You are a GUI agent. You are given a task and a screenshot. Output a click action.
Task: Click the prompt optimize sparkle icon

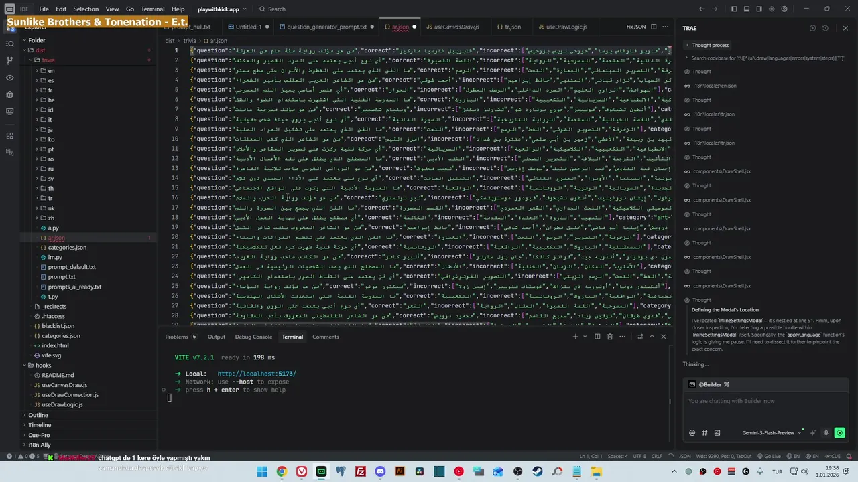pyautogui.click(x=814, y=433)
